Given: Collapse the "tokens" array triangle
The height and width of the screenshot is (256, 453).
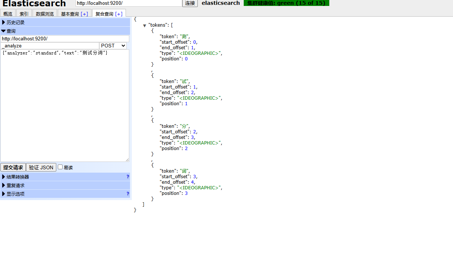Looking at the screenshot, I should [144, 26].
